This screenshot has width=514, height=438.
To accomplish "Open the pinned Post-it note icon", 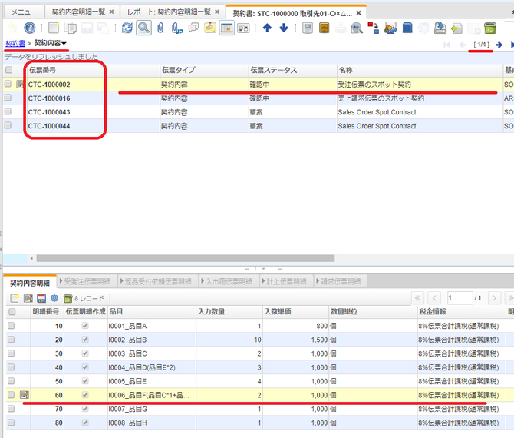I will [x=209, y=28].
